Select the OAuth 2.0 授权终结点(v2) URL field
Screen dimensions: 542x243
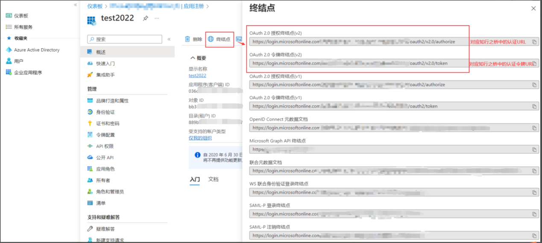(394, 42)
